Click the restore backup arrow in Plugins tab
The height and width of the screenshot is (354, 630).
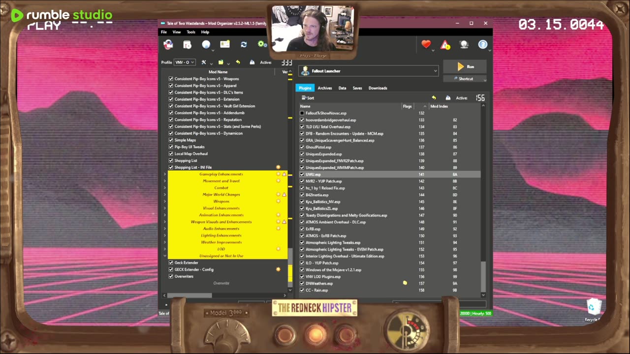(434, 98)
